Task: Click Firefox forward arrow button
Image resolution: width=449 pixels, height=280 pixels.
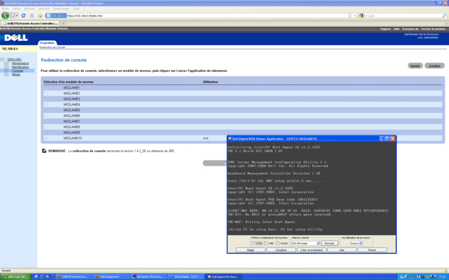Action: click(12, 16)
